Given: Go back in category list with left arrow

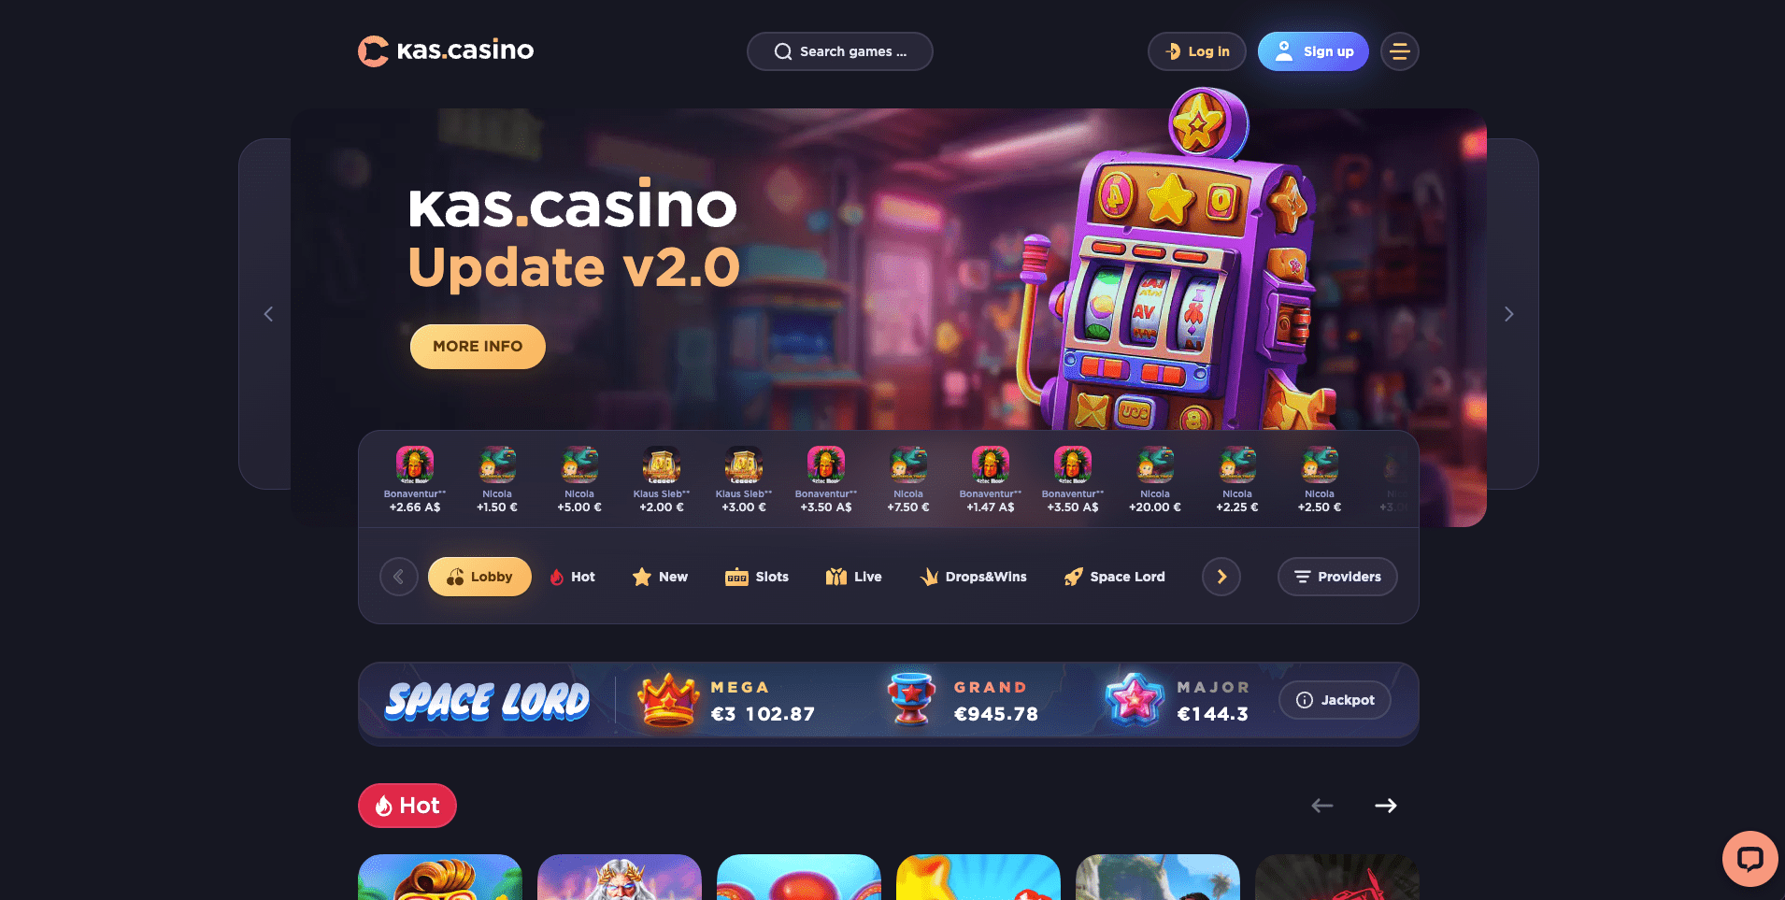Looking at the screenshot, I should click(399, 577).
